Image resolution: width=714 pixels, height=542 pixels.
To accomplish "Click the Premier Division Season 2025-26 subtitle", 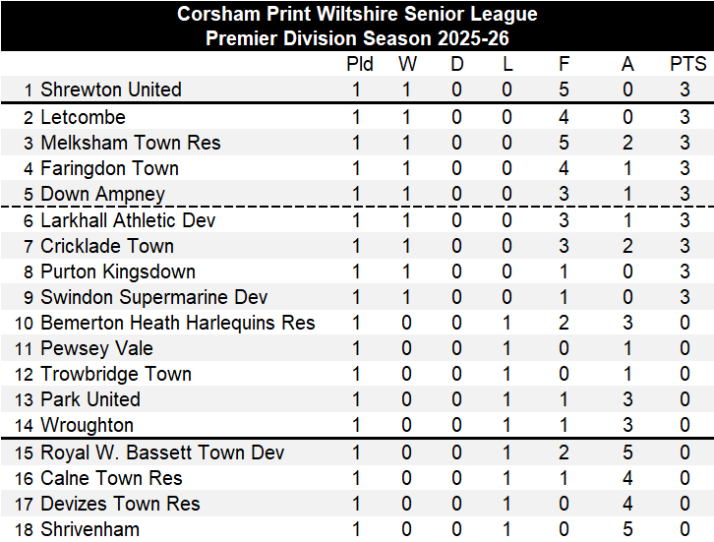I will (x=357, y=38).
